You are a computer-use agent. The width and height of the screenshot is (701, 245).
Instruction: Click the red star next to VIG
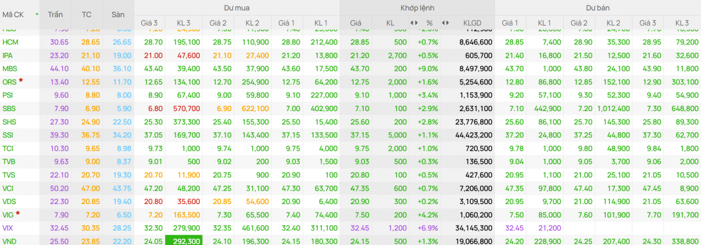pyautogui.click(x=18, y=213)
